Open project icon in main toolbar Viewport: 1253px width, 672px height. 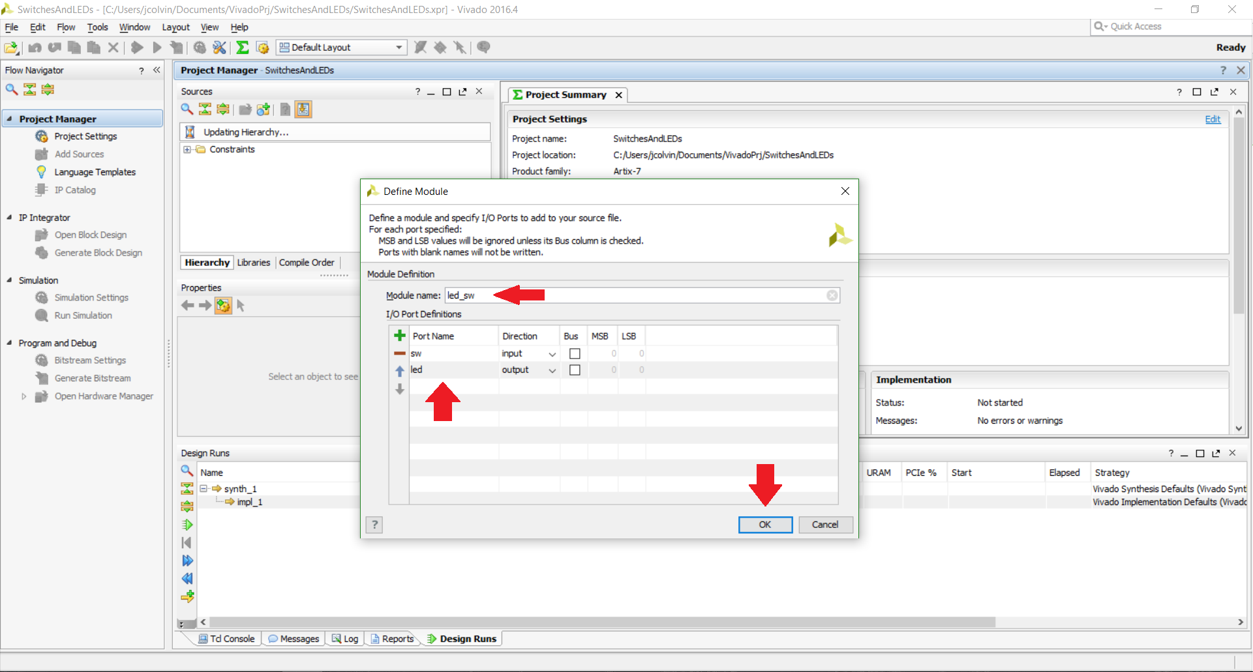point(11,48)
